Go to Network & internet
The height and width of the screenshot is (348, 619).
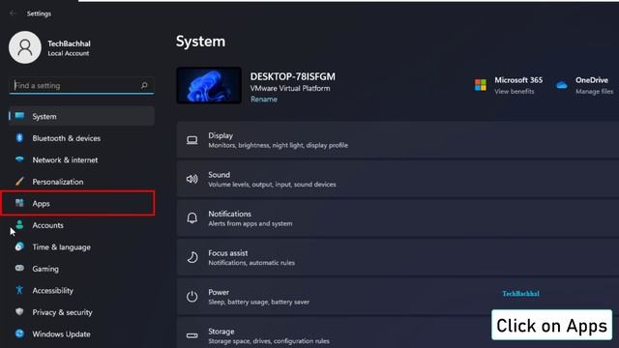coord(81,159)
